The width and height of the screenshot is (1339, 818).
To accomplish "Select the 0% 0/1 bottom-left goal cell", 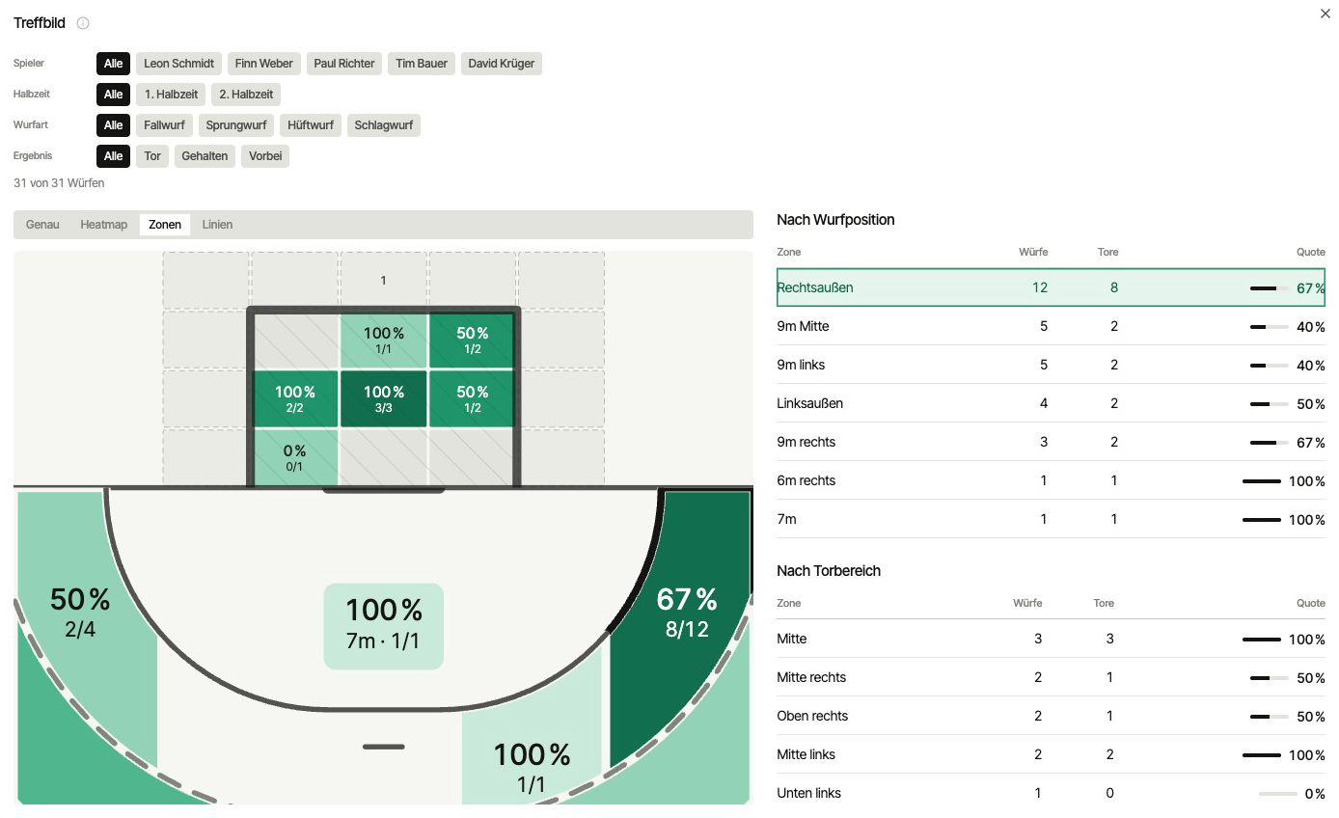I will point(294,457).
